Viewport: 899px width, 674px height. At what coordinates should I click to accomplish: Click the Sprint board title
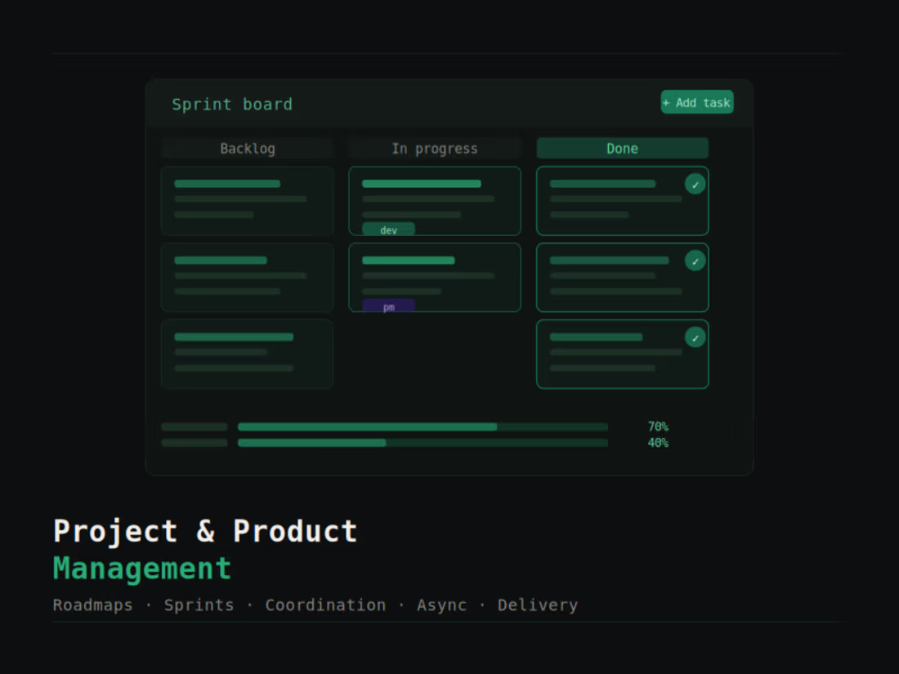[232, 105]
